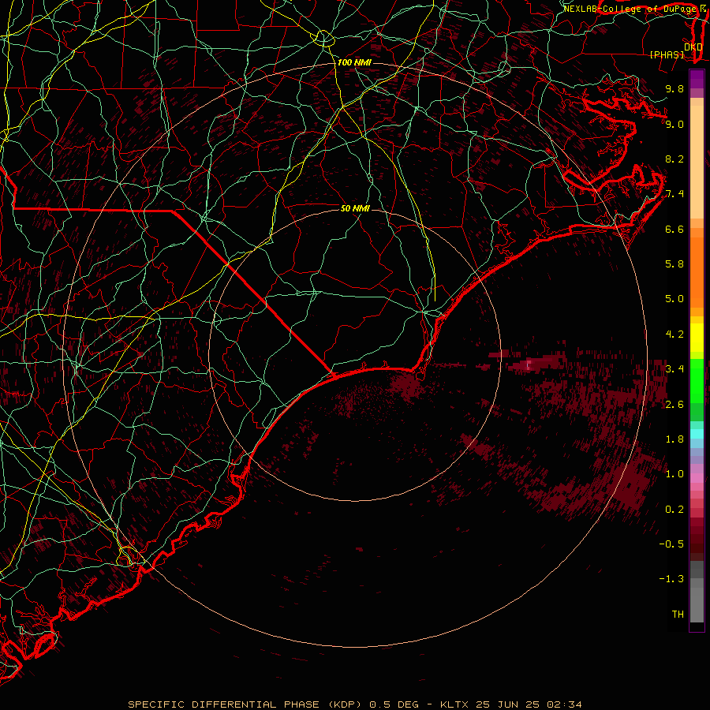The height and width of the screenshot is (710, 710).
Task: Click the 1.0 value on color scale
Action: pyautogui.click(x=674, y=474)
